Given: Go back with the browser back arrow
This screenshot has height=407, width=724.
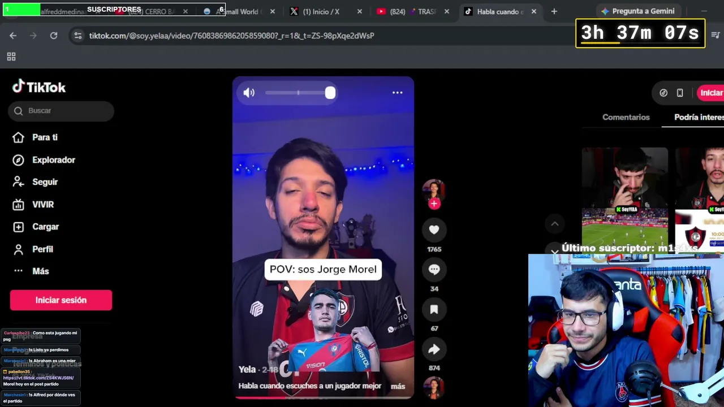Looking at the screenshot, I should click(x=13, y=36).
